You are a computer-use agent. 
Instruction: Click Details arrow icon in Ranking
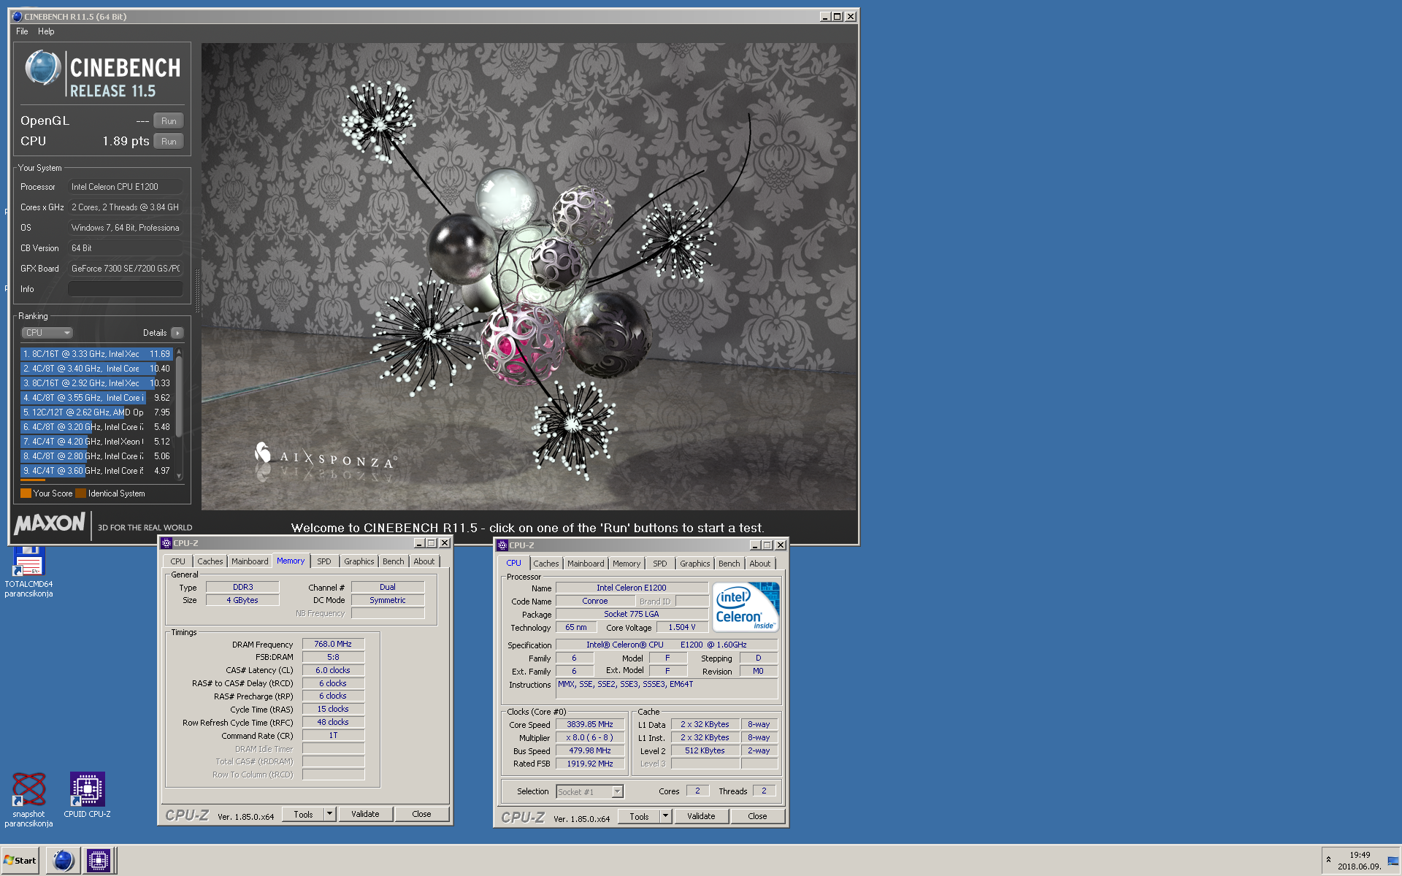point(177,333)
